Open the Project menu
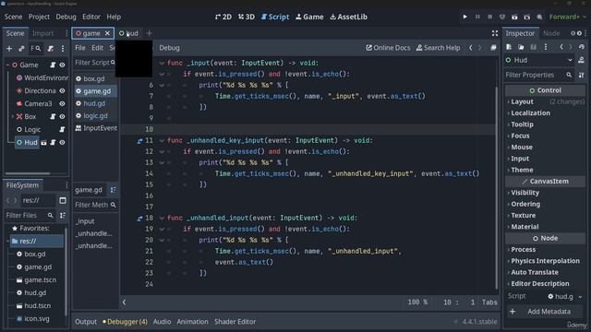This screenshot has width=591, height=332. tap(39, 17)
